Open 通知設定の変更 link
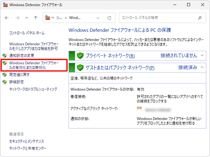Screen dimensions: 210x157 (22, 55)
